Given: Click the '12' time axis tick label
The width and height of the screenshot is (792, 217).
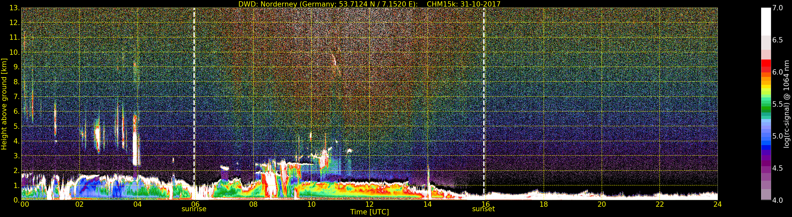Looking at the screenshot, I should pos(369,204).
